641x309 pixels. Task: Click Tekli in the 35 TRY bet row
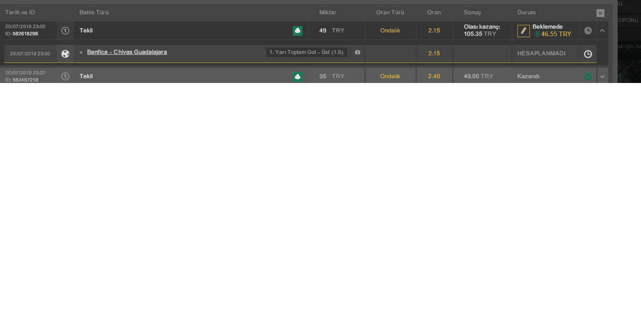86,76
